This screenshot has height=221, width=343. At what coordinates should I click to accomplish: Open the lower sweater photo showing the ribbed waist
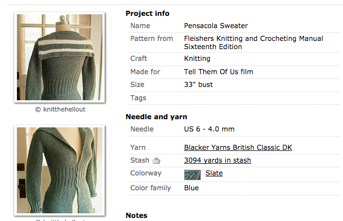coord(59,170)
